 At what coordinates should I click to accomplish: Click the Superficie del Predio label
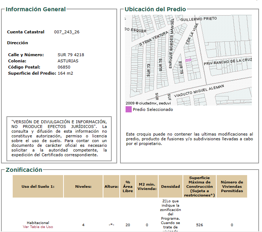[32, 73]
